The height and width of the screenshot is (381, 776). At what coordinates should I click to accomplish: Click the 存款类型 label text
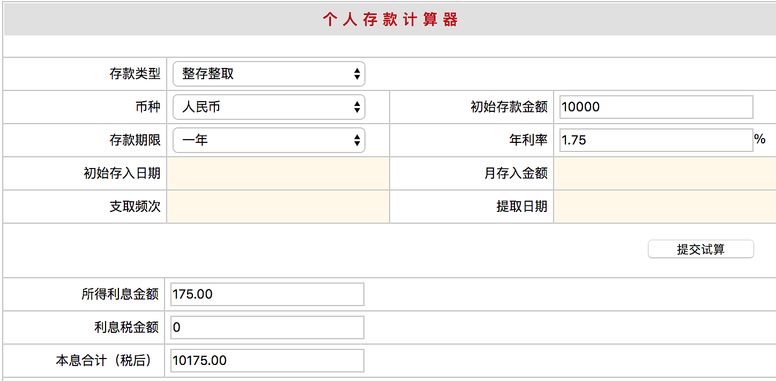pyautogui.click(x=135, y=74)
